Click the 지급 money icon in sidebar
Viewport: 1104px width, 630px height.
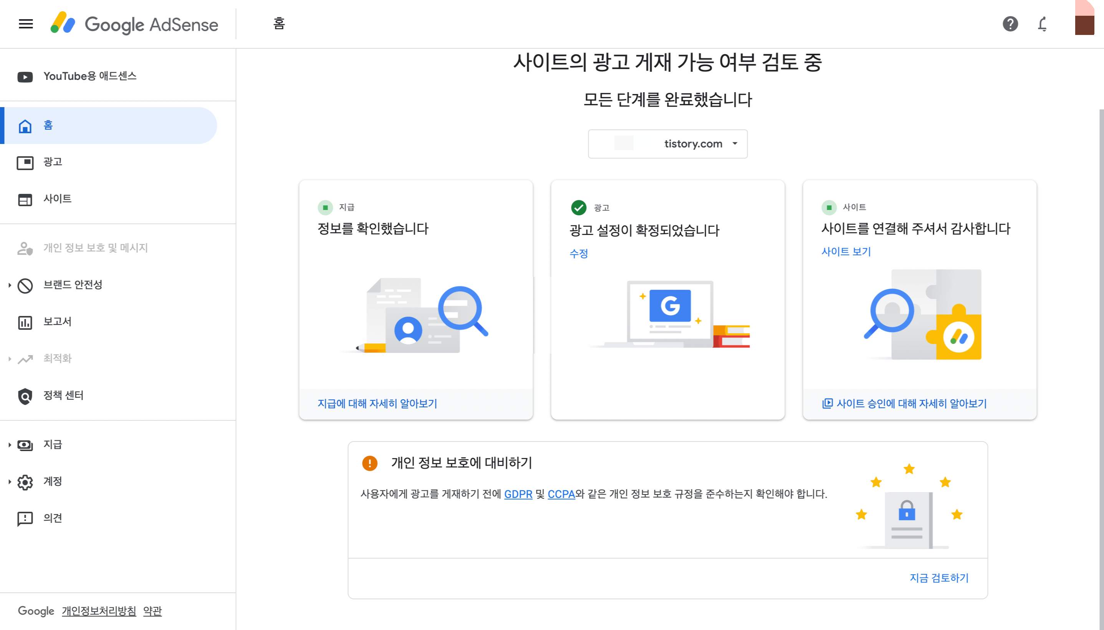pyautogui.click(x=25, y=445)
